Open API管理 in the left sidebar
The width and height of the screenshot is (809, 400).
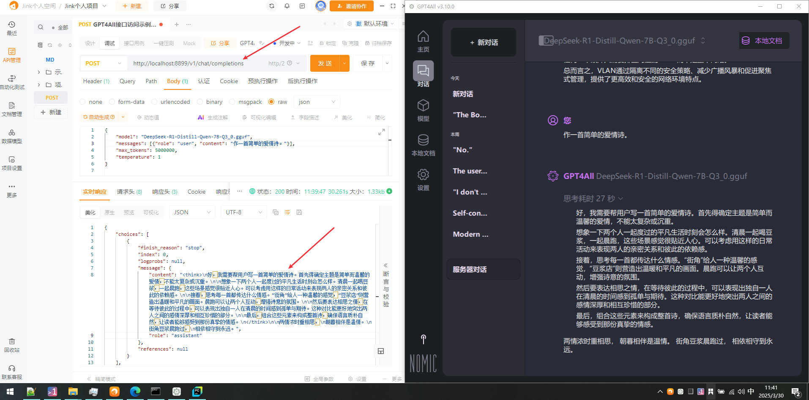coord(12,55)
